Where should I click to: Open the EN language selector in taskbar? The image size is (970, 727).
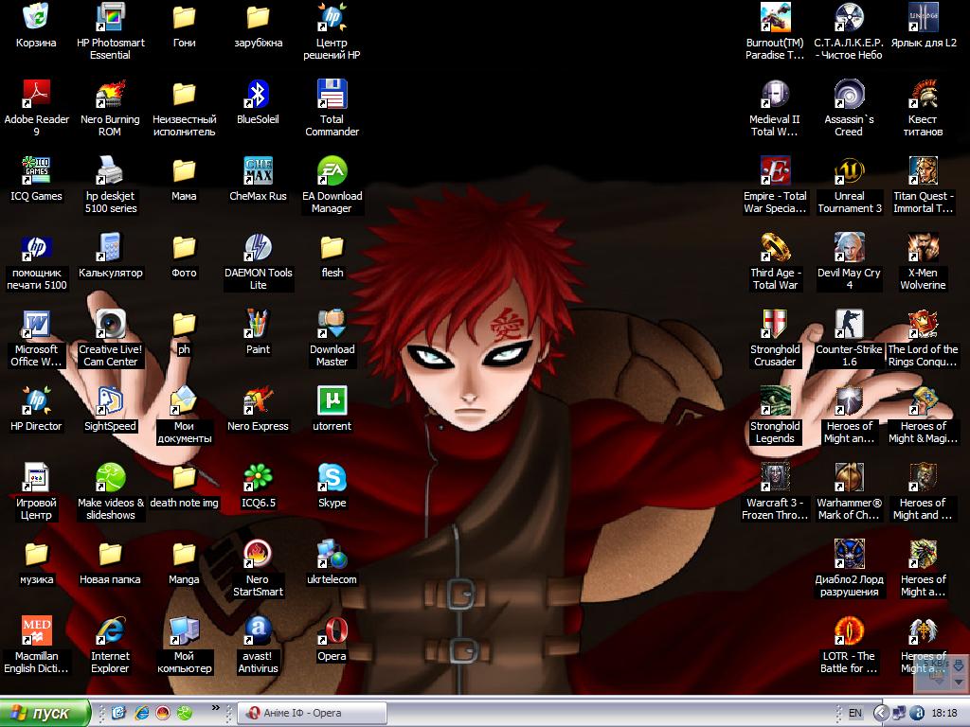854,713
